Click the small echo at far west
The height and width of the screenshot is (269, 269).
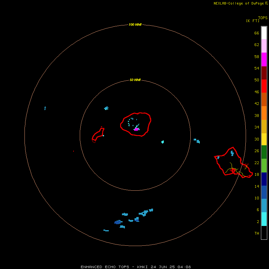45,108
